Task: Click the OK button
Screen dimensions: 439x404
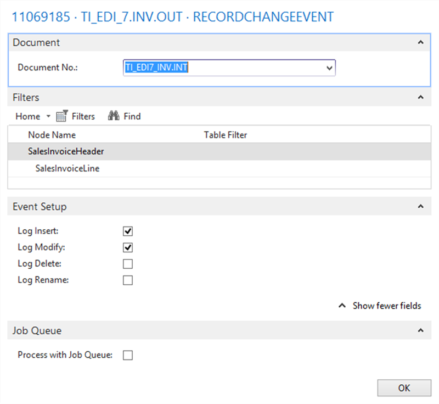Action: click(x=404, y=388)
